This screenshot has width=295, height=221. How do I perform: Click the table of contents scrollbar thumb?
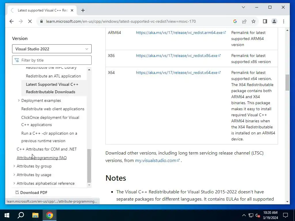tap(89, 166)
